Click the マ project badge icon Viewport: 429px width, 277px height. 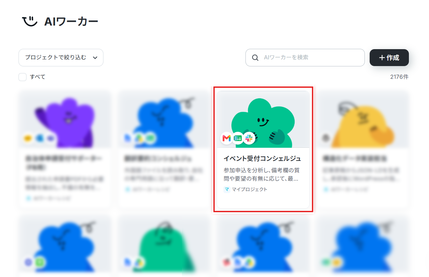(227, 189)
